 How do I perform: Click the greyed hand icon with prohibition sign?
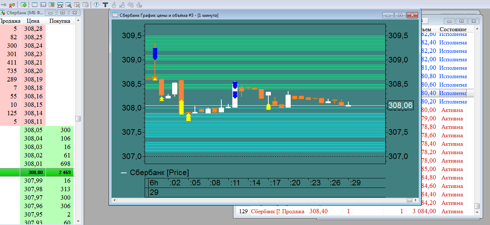(139, 5)
